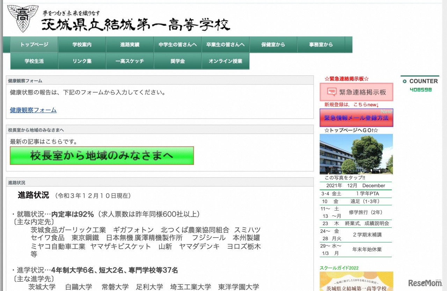Open the 進路実績 navigation menu
This screenshot has height=291, width=447.
tap(130, 44)
